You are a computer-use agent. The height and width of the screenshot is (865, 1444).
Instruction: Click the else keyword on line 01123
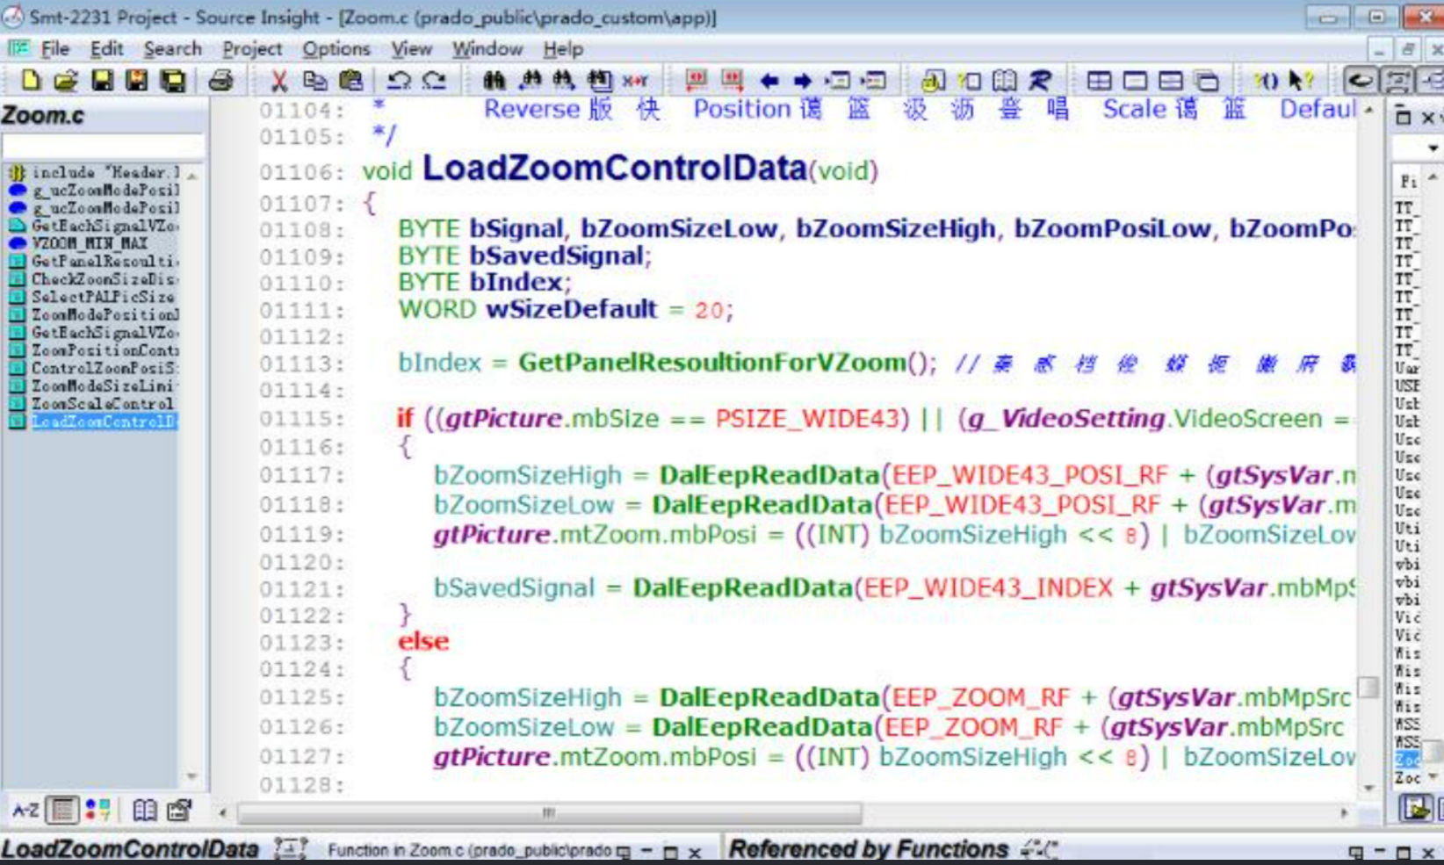point(423,641)
